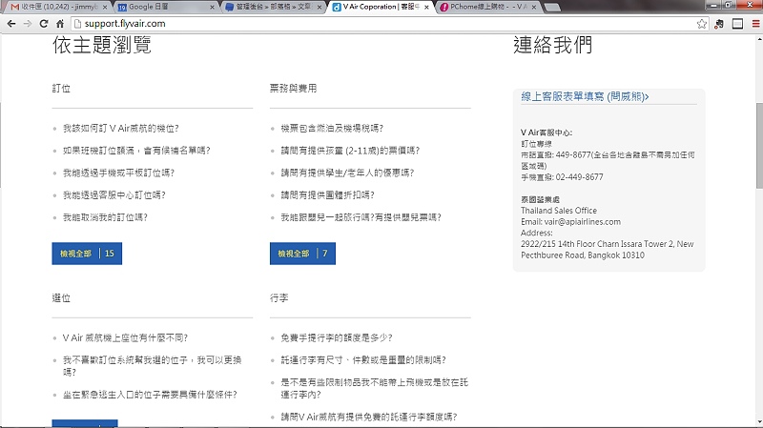
Task: Click 檢視全部 7 button under 票務與費用
Action: pos(302,254)
